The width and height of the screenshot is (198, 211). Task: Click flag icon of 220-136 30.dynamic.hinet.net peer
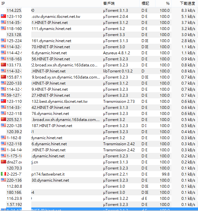coord(4,180)
